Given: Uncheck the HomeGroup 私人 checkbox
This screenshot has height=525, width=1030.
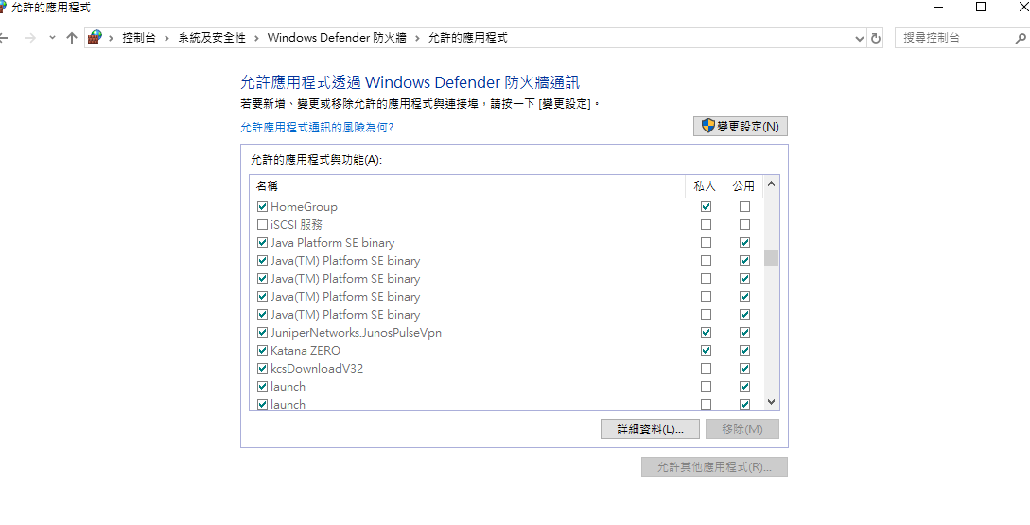Looking at the screenshot, I should 706,207.
